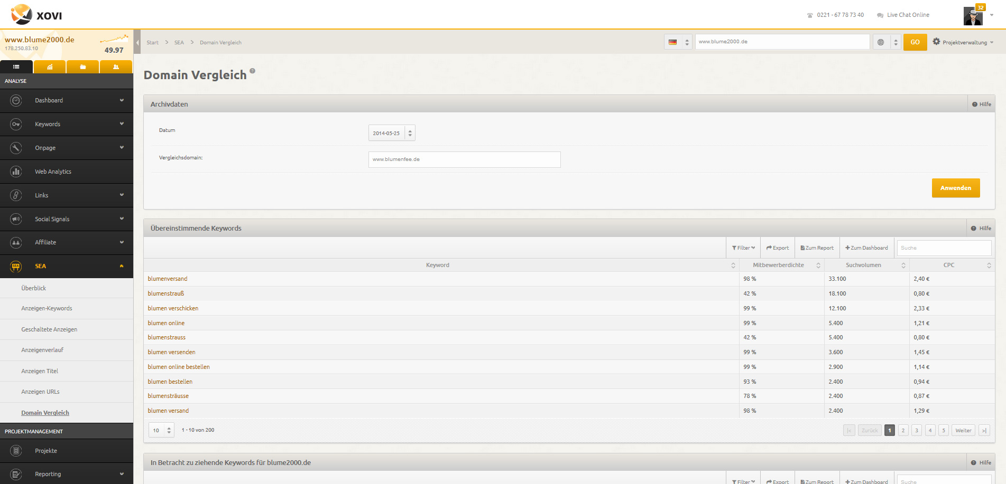This screenshot has height=484, width=1006.
Task: Expand the Keywords menu chevron
Action: 122,124
